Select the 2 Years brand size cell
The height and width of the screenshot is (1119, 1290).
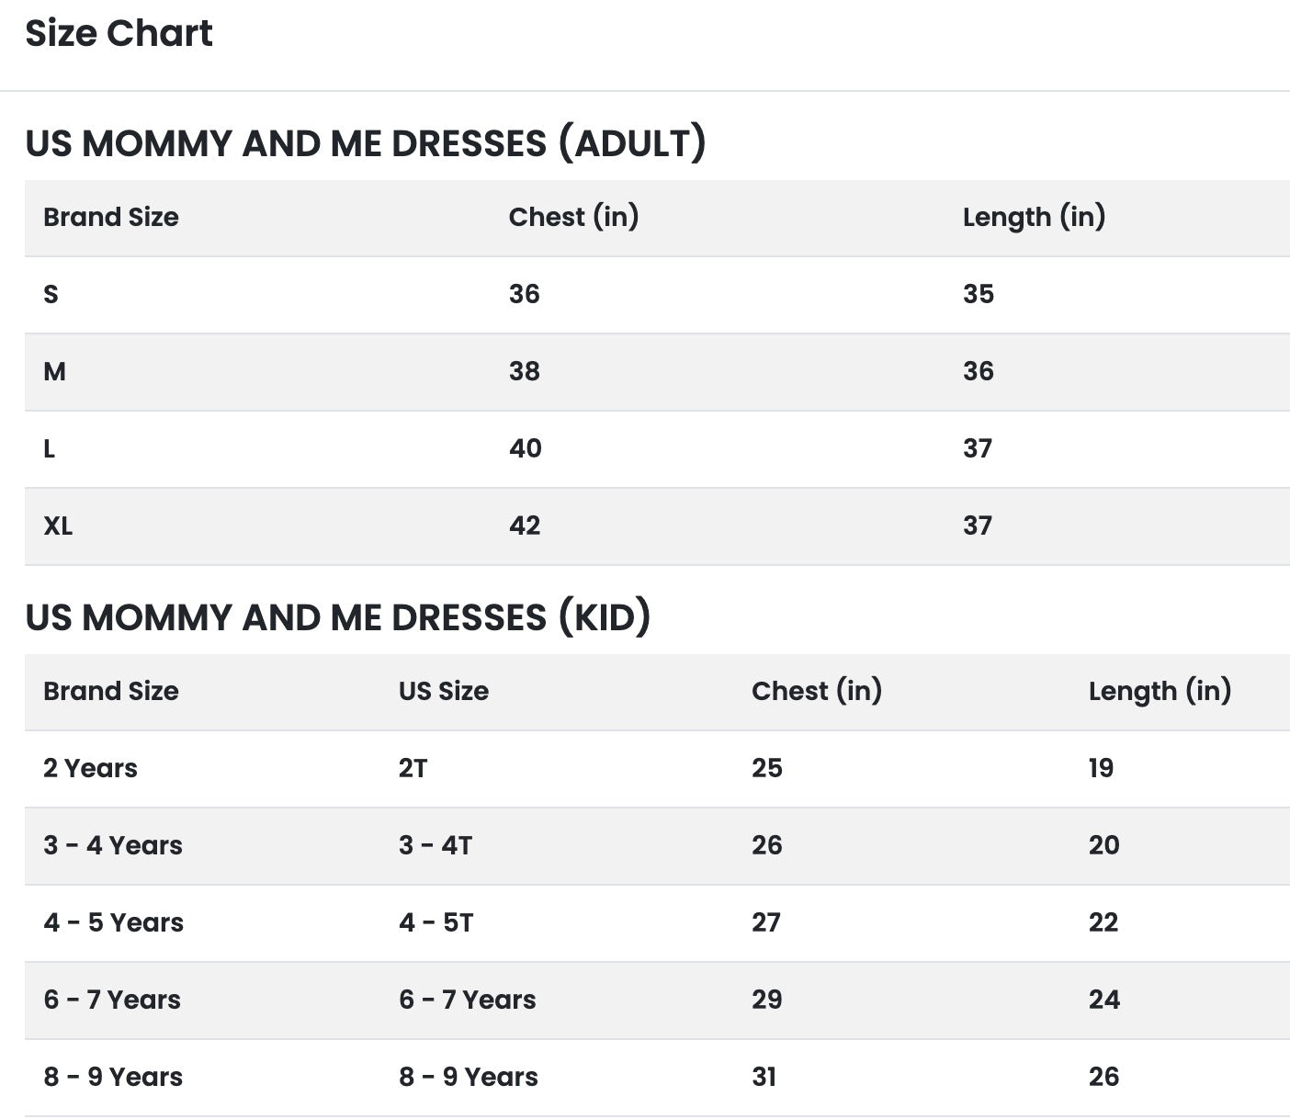coord(90,768)
